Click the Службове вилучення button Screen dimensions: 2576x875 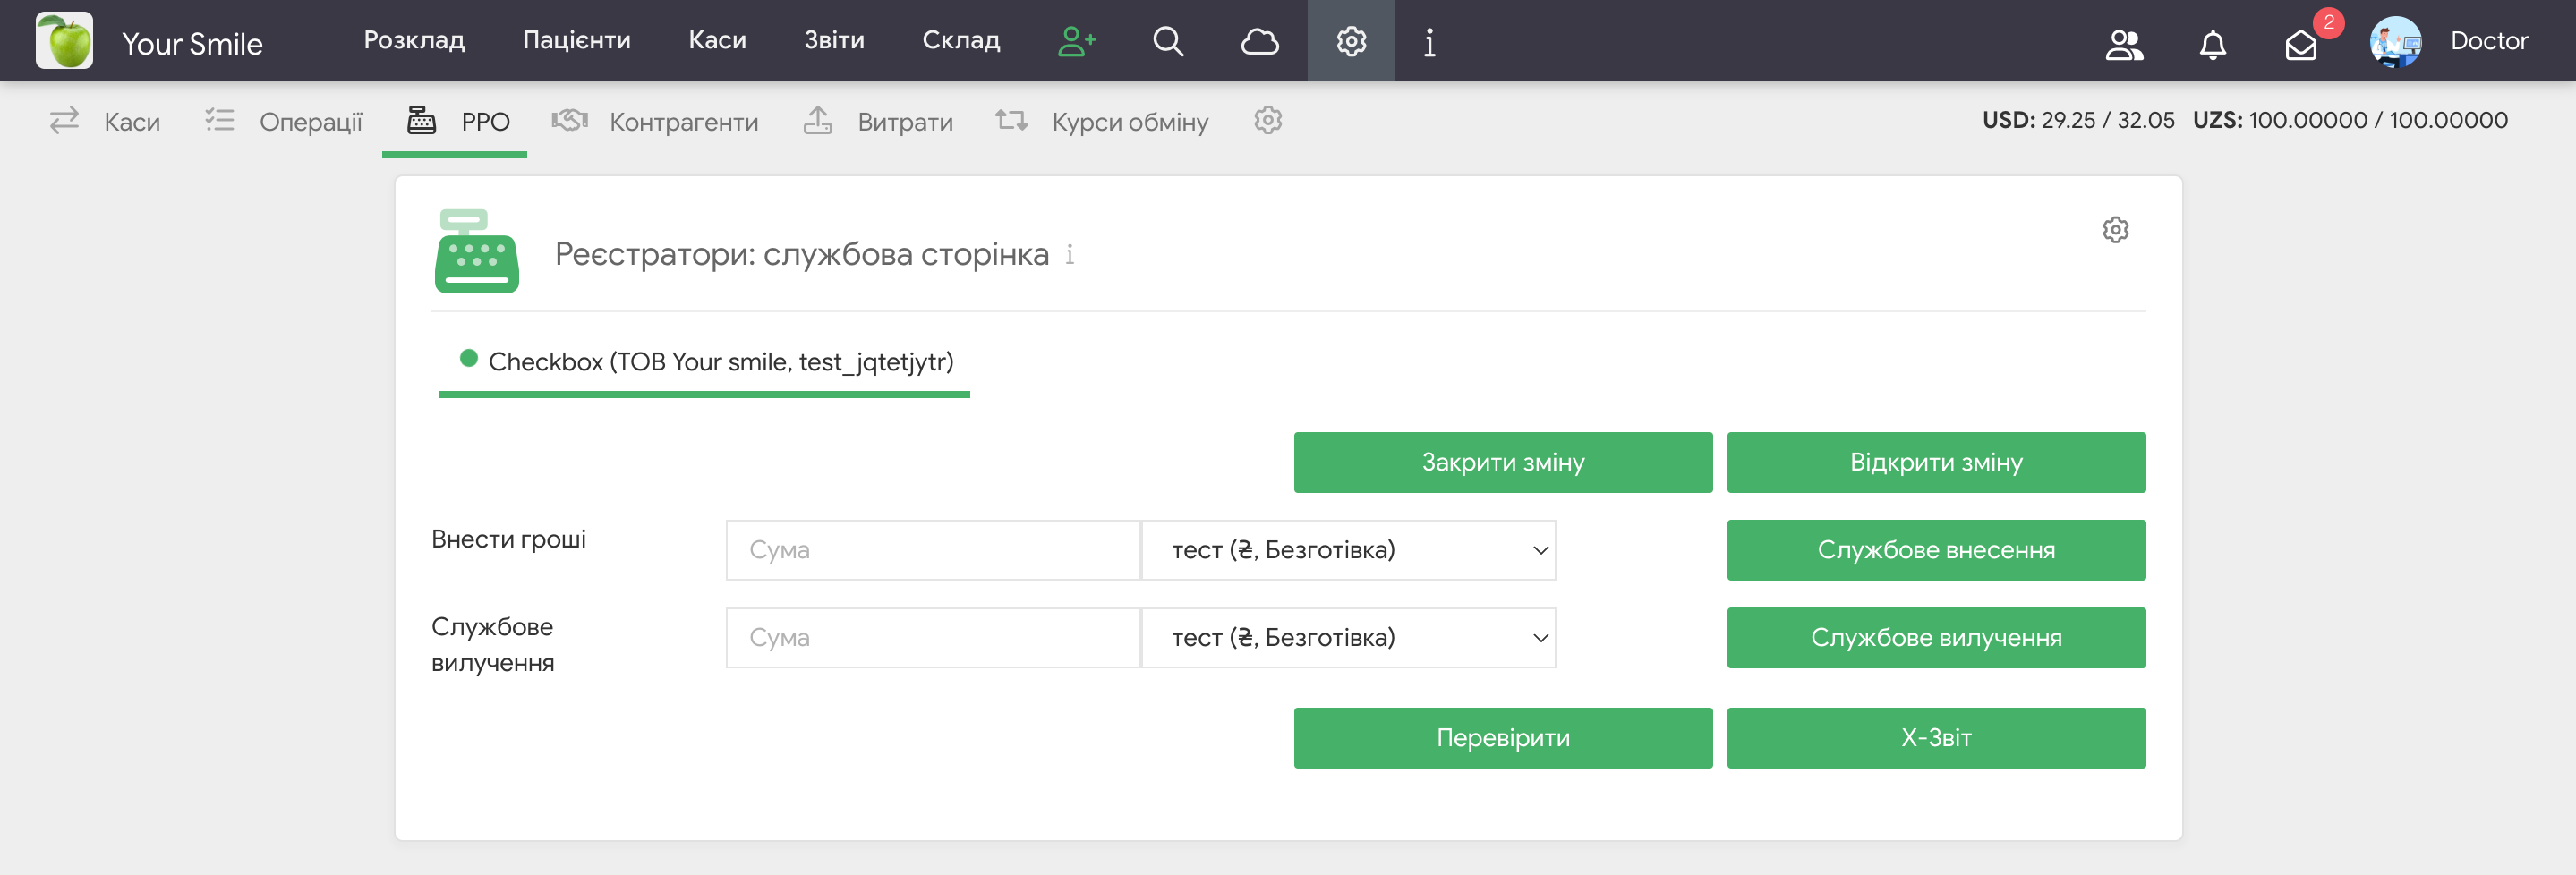[1935, 638]
